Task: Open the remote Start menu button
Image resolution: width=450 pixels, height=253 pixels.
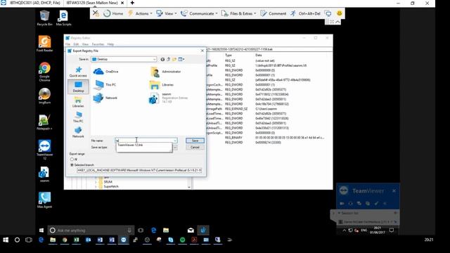Action: coord(41,231)
